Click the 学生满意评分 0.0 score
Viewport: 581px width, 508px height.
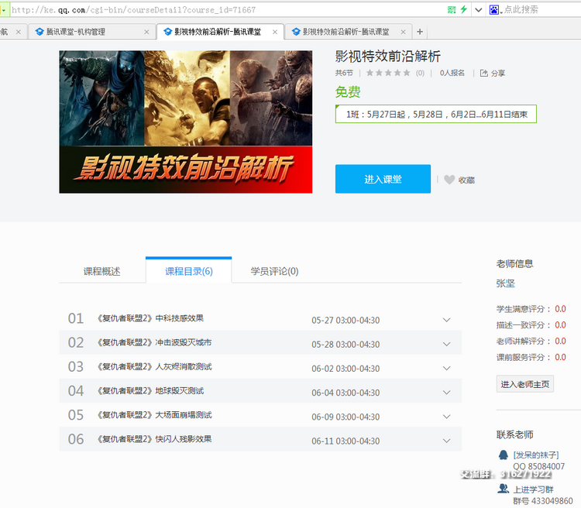coord(560,309)
